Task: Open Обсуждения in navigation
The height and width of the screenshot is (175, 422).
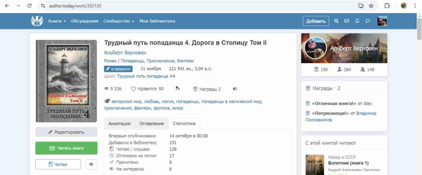Action: click(85, 21)
